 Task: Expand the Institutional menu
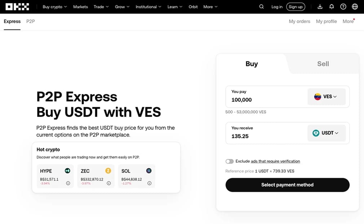click(x=148, y=7)
